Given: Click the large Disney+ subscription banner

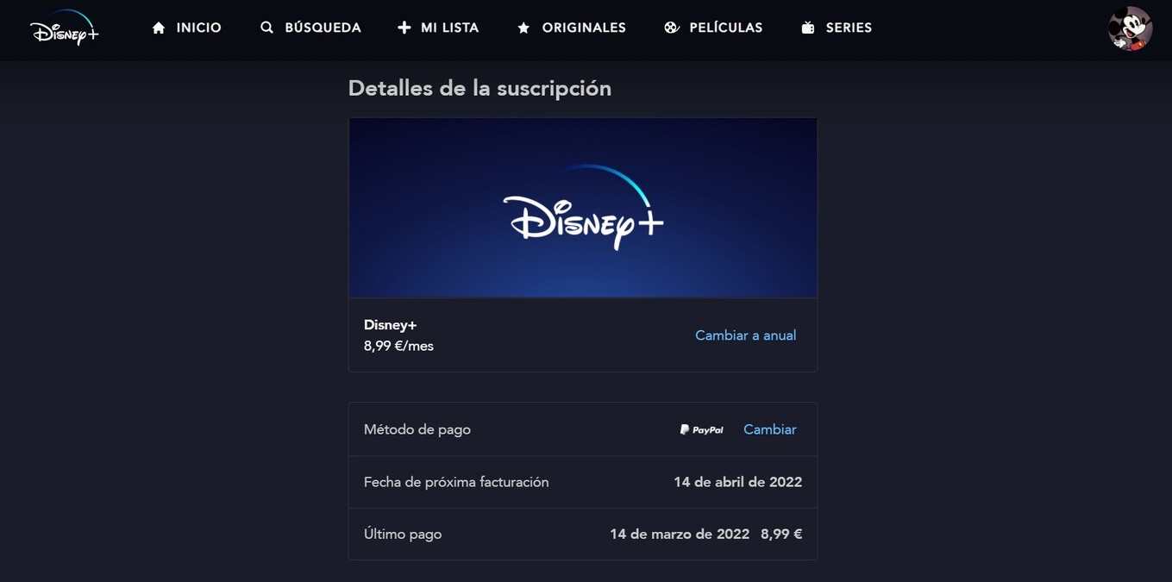Looking at the screenshot, I should pos(582,208).
